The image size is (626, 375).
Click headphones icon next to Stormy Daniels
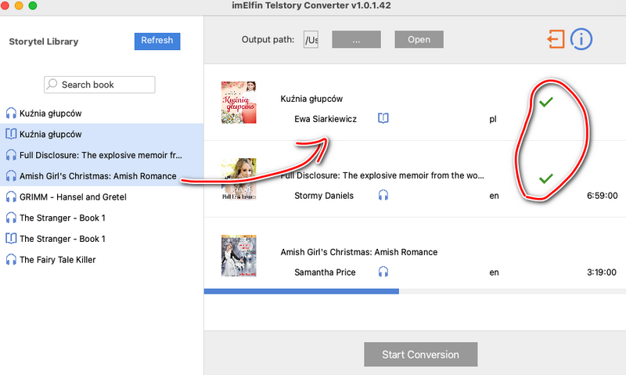click(383, 195)
